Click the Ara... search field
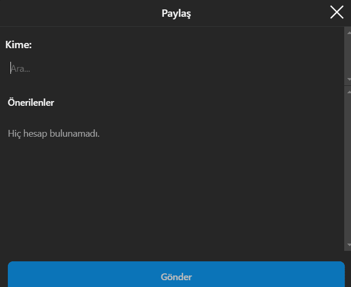 click(174, 68)
